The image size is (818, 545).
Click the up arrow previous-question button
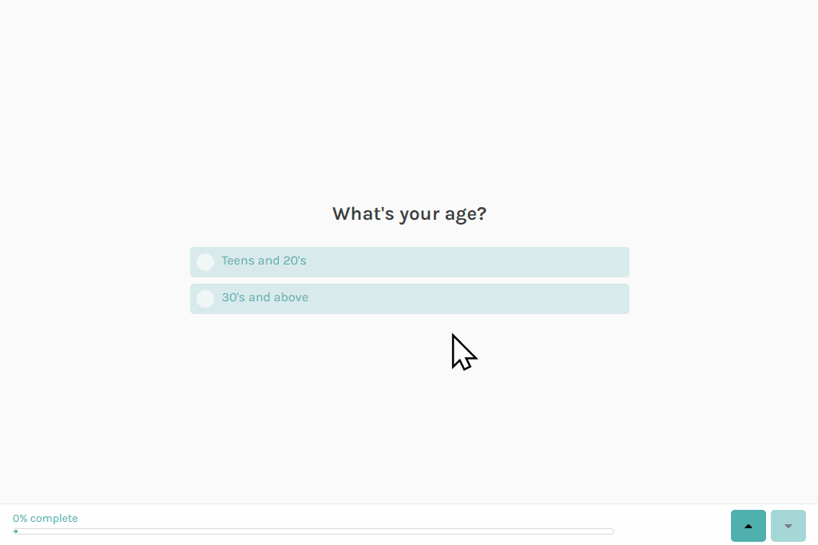click(x=748, y=526)
